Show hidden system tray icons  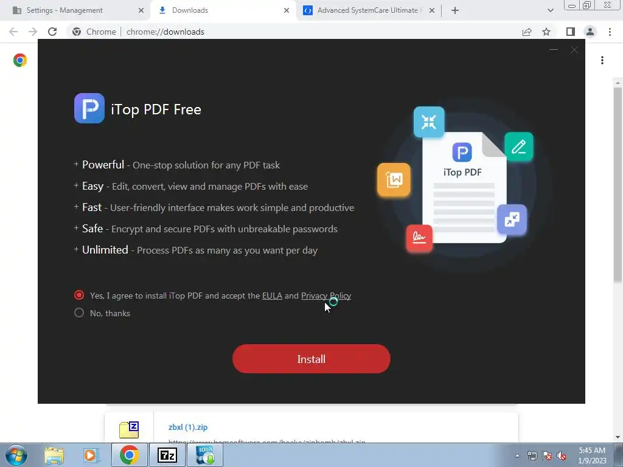(517, 456)
